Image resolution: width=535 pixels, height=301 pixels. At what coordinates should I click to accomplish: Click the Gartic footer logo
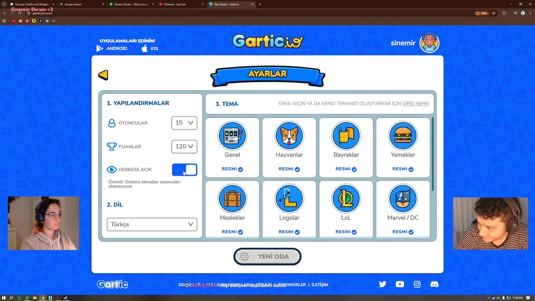tap(112, 284)
